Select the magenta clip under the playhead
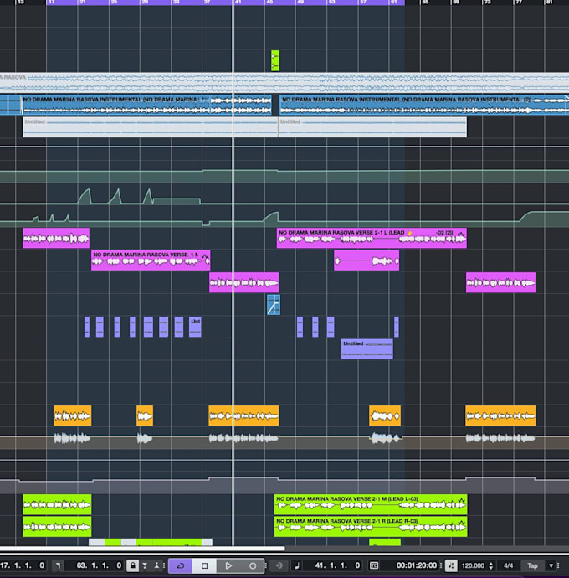 pos(243,282)
